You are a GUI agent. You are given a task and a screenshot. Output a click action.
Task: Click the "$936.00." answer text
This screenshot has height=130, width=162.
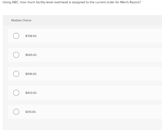31,74
